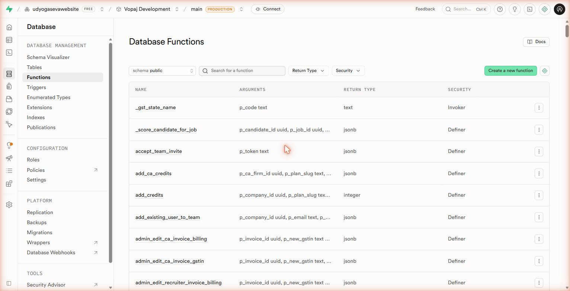Open Table Editor icon in sidebar
The image size is (570, 291).
tap(9, 40)
